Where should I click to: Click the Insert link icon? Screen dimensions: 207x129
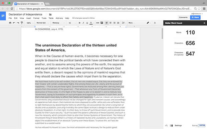tap(97, 23)
